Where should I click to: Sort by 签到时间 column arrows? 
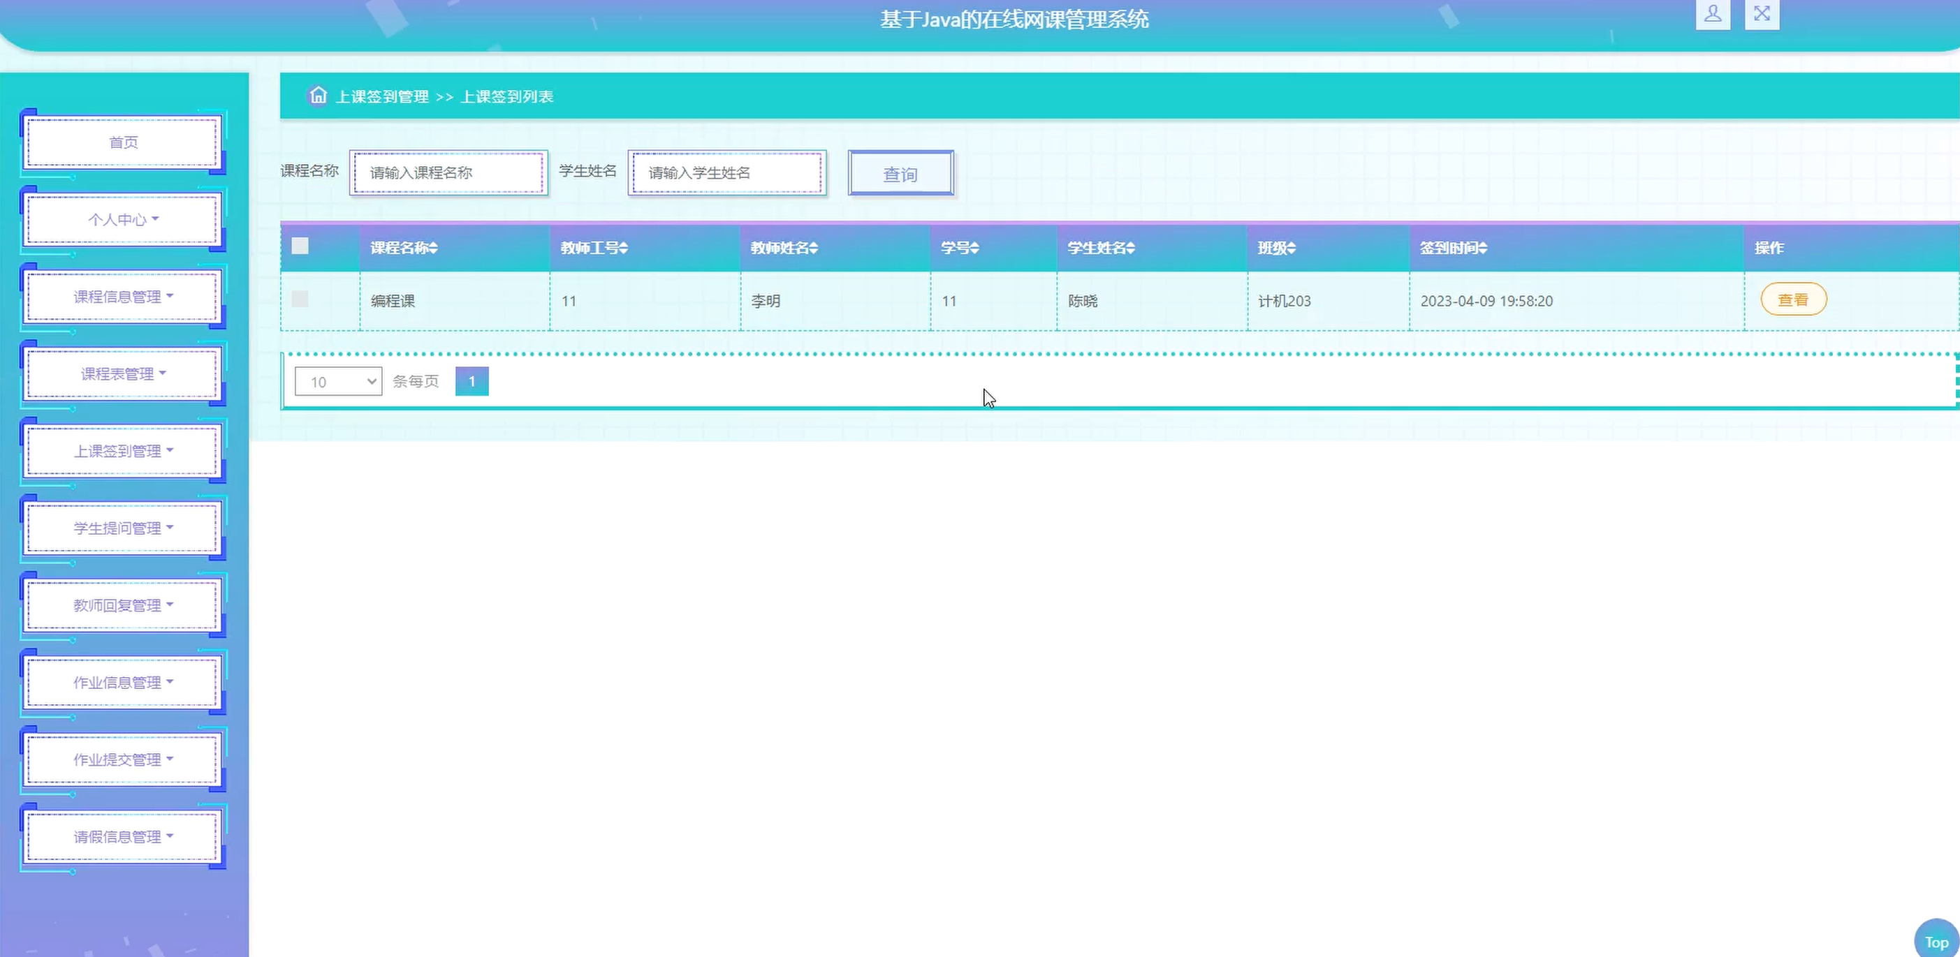[x=1483, y=248]
